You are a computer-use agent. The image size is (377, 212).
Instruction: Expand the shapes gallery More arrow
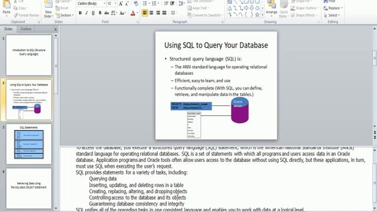point(262,15)
